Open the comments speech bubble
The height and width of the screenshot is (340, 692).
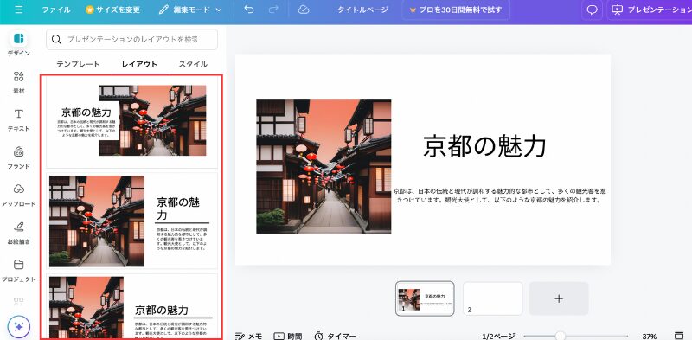(592, 10)
